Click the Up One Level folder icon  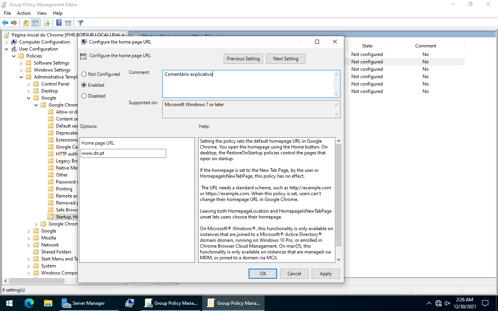pyautogui.click(x=26, y=23)
